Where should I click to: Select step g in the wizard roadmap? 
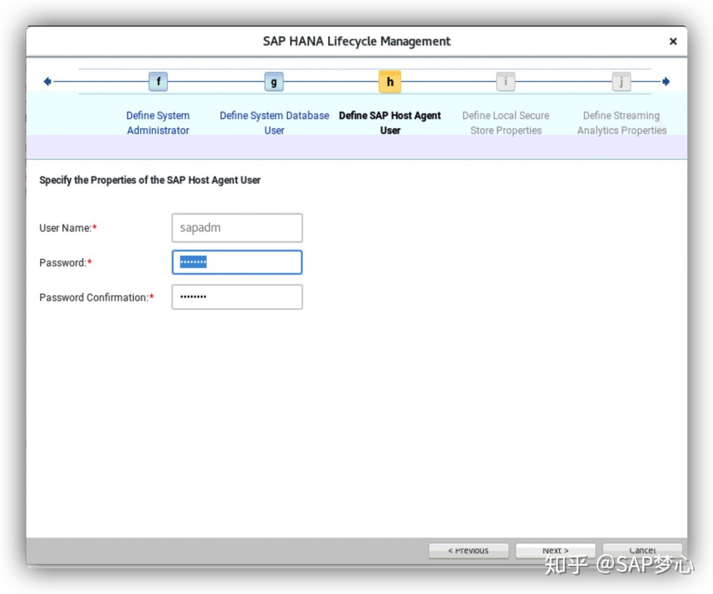pos(274,82)
